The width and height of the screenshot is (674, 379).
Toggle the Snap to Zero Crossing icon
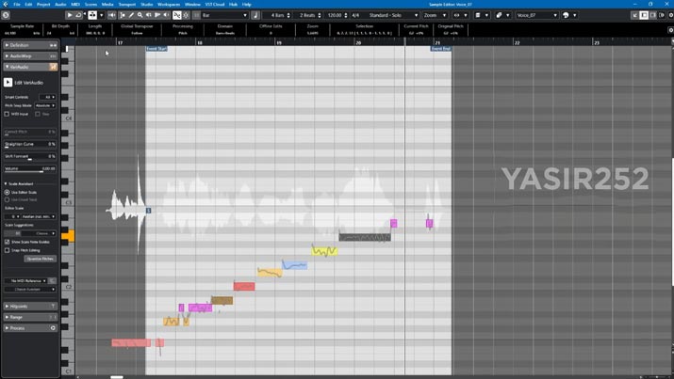tap(176, 15)
